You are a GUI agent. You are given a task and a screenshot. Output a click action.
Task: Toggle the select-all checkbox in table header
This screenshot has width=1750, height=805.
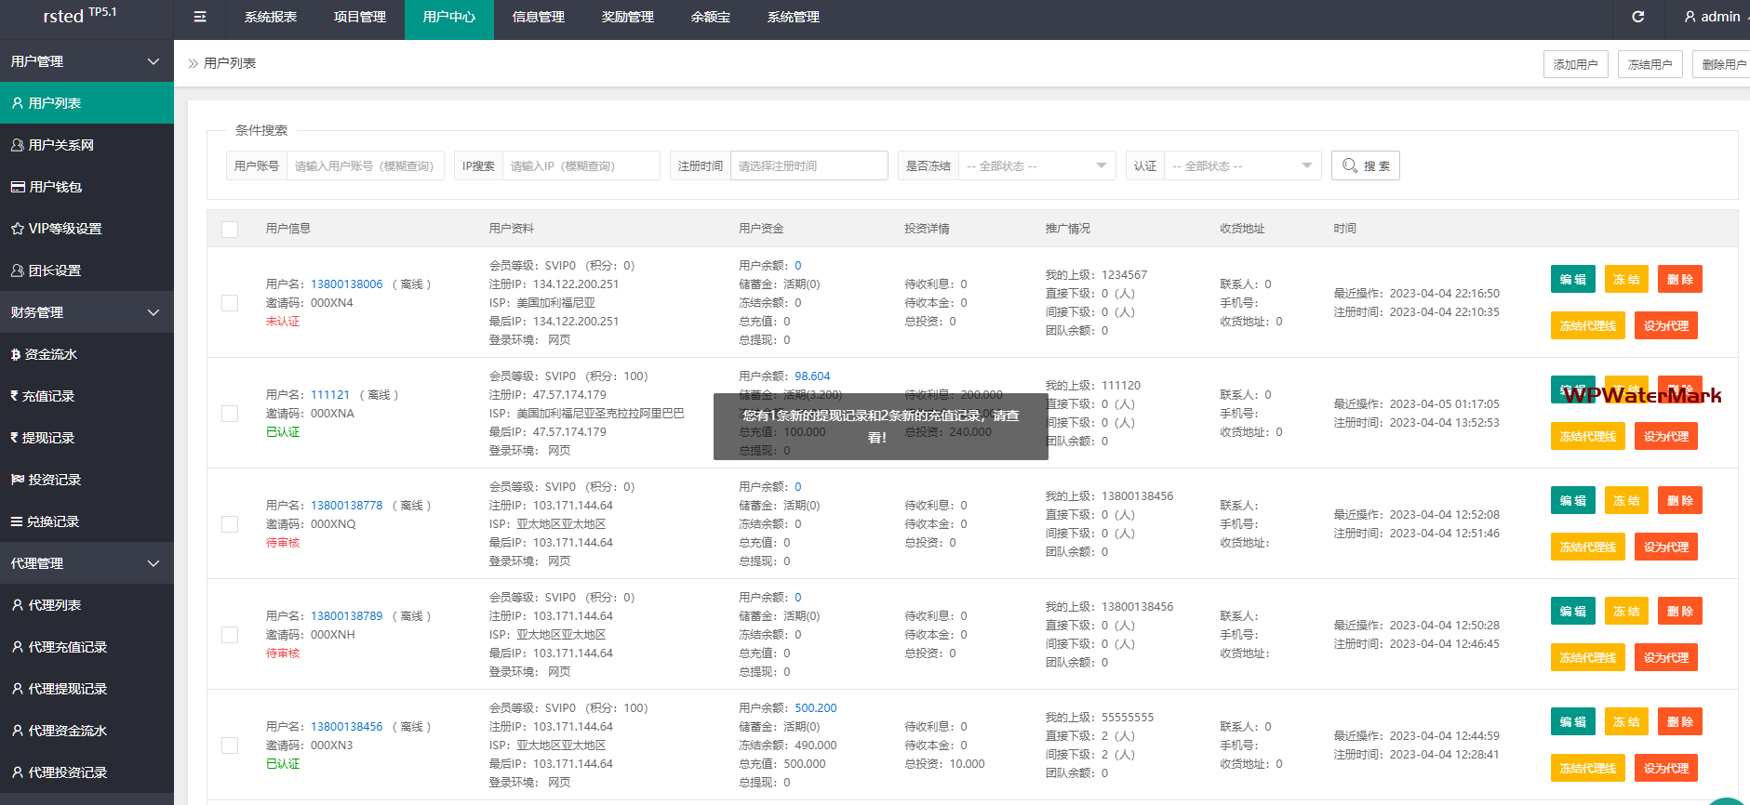tap(230, 230)
